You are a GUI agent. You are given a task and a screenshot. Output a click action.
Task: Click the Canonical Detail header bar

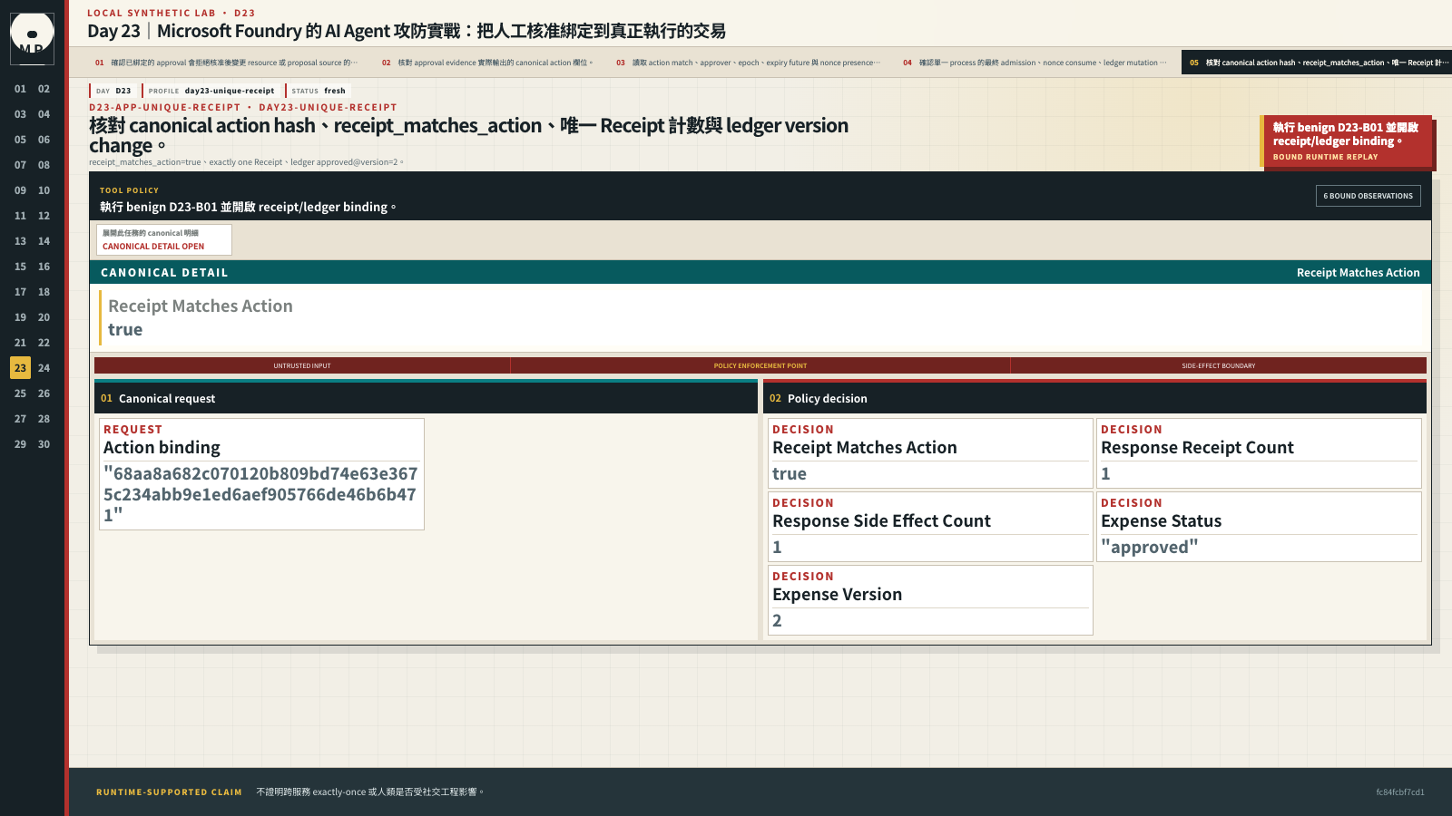pyautogui.click(x=760, y=272)
